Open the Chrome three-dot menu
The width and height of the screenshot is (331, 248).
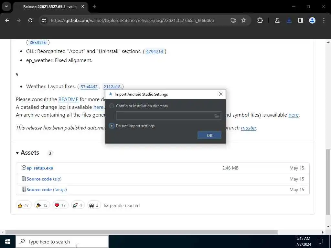(324, 20)
